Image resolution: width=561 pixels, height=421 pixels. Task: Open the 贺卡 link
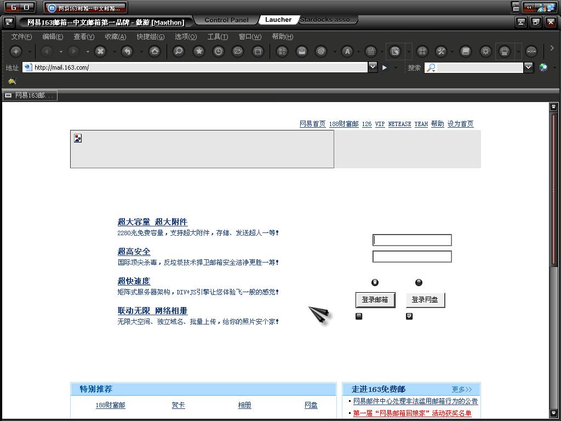coord(178,405)
